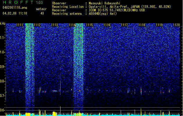This screenshot has width=183, height=116.
Task: Click the kHz axis unit label
Action: coord(3,23)
